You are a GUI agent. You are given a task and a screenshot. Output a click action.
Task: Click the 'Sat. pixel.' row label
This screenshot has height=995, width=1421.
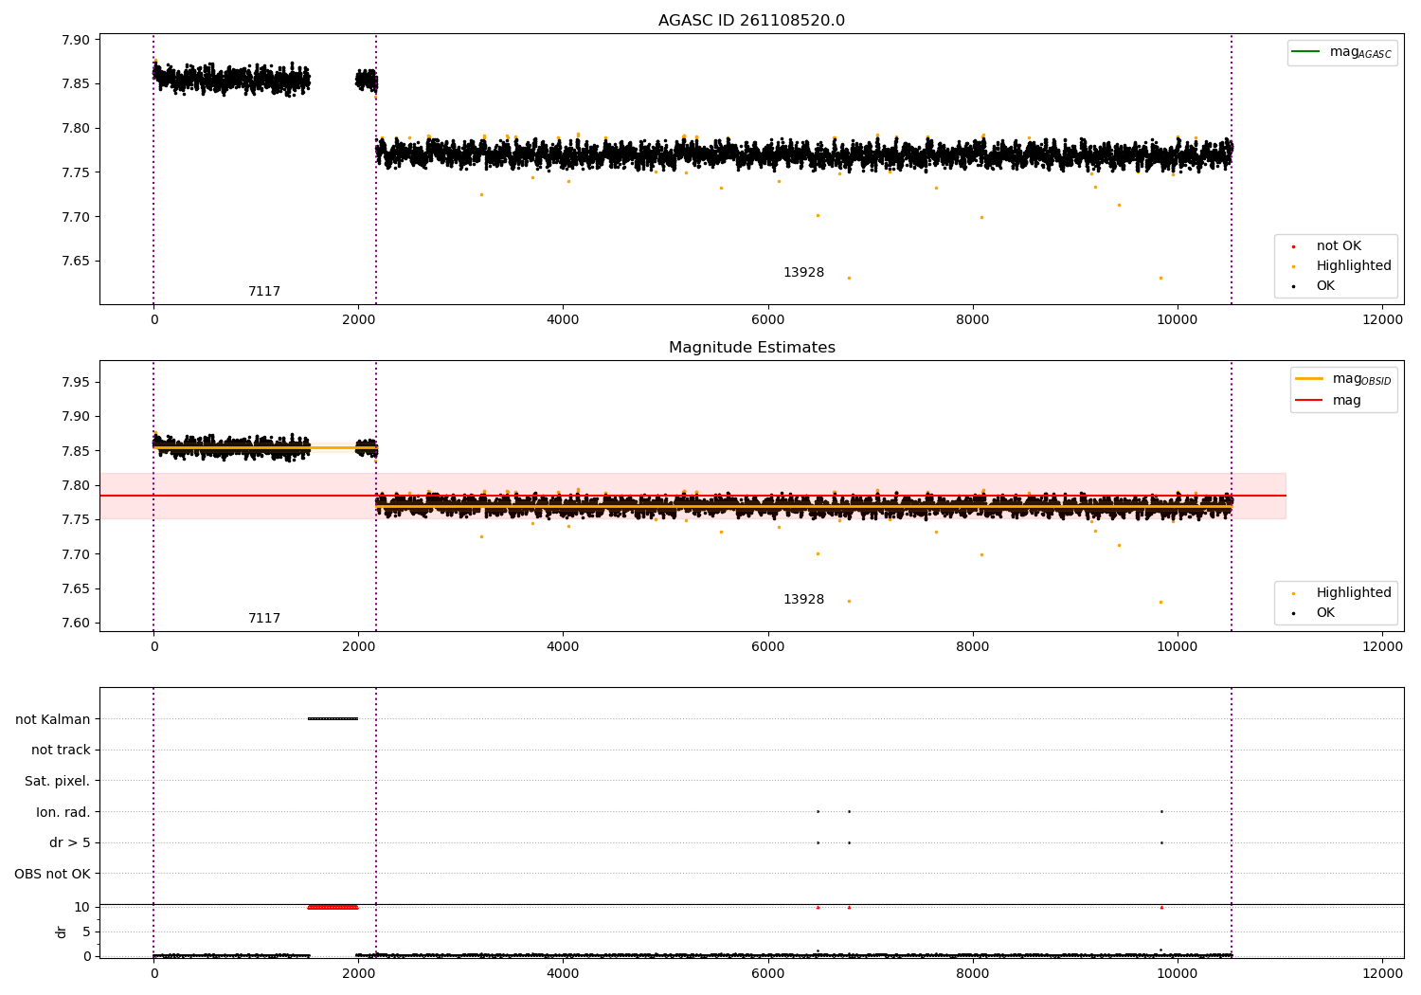click(x=58, y=782)
